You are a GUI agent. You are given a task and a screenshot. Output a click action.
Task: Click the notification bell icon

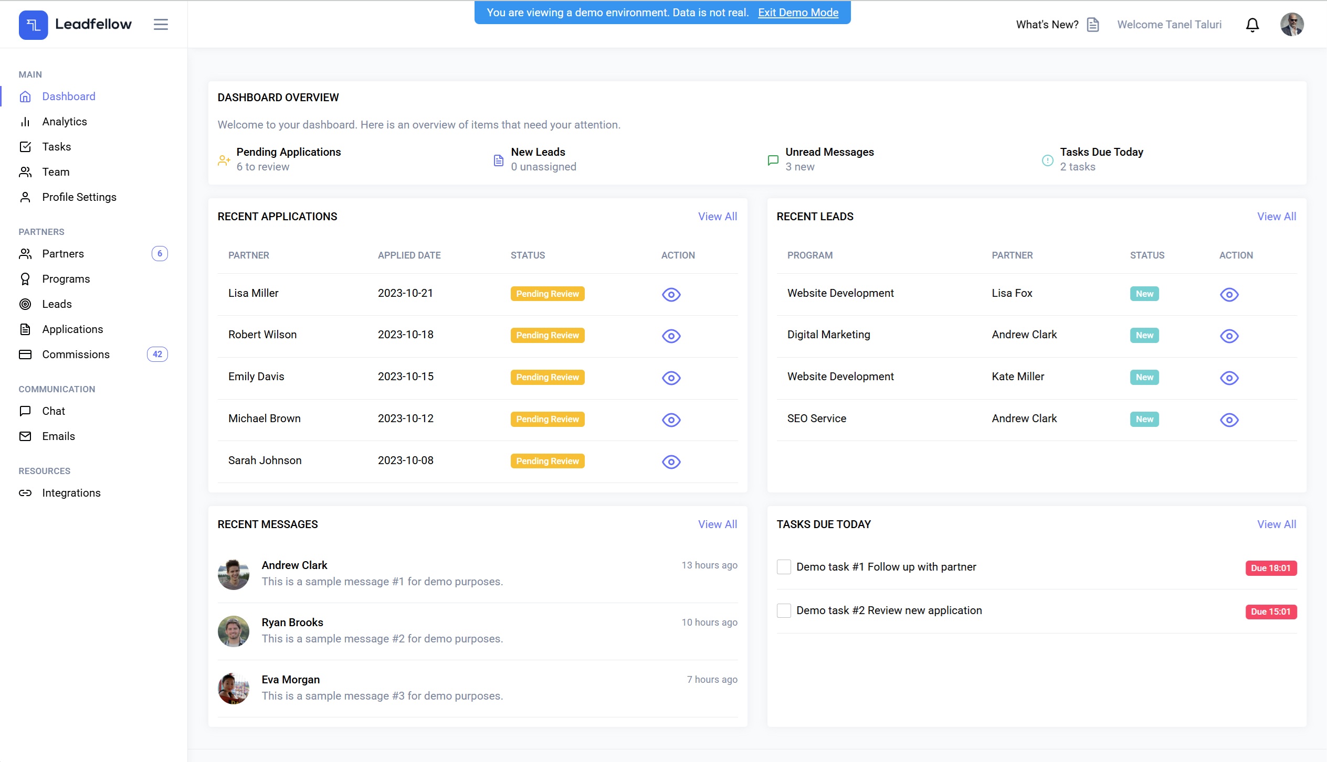tap(1252, 25)
